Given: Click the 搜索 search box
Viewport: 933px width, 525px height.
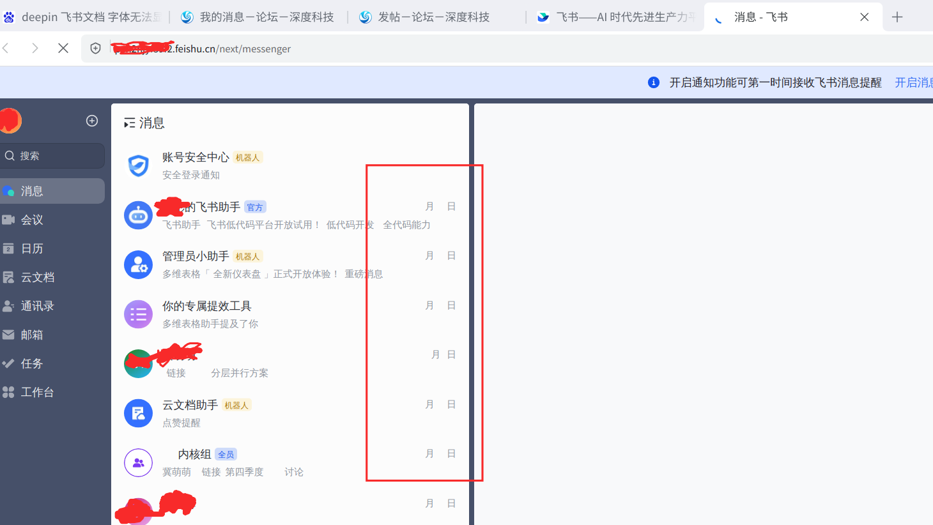Looking at the screenshot, I should click(x=52, y=156).
